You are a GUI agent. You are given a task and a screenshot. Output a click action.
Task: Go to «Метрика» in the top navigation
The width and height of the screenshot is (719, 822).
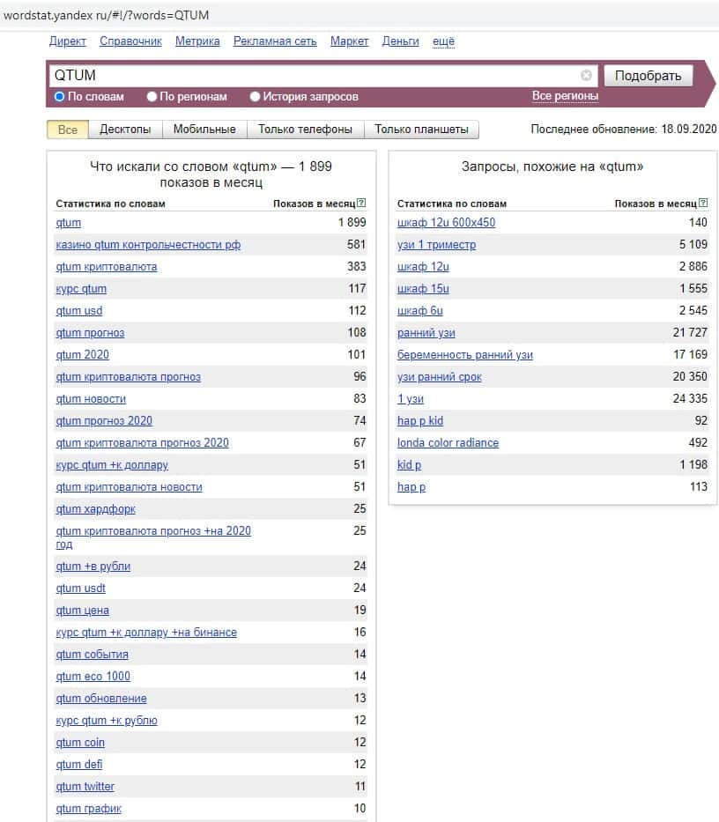pyautogui.click(x=197, y=41)
